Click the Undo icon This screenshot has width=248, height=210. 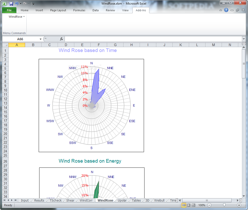pos(17,4)
